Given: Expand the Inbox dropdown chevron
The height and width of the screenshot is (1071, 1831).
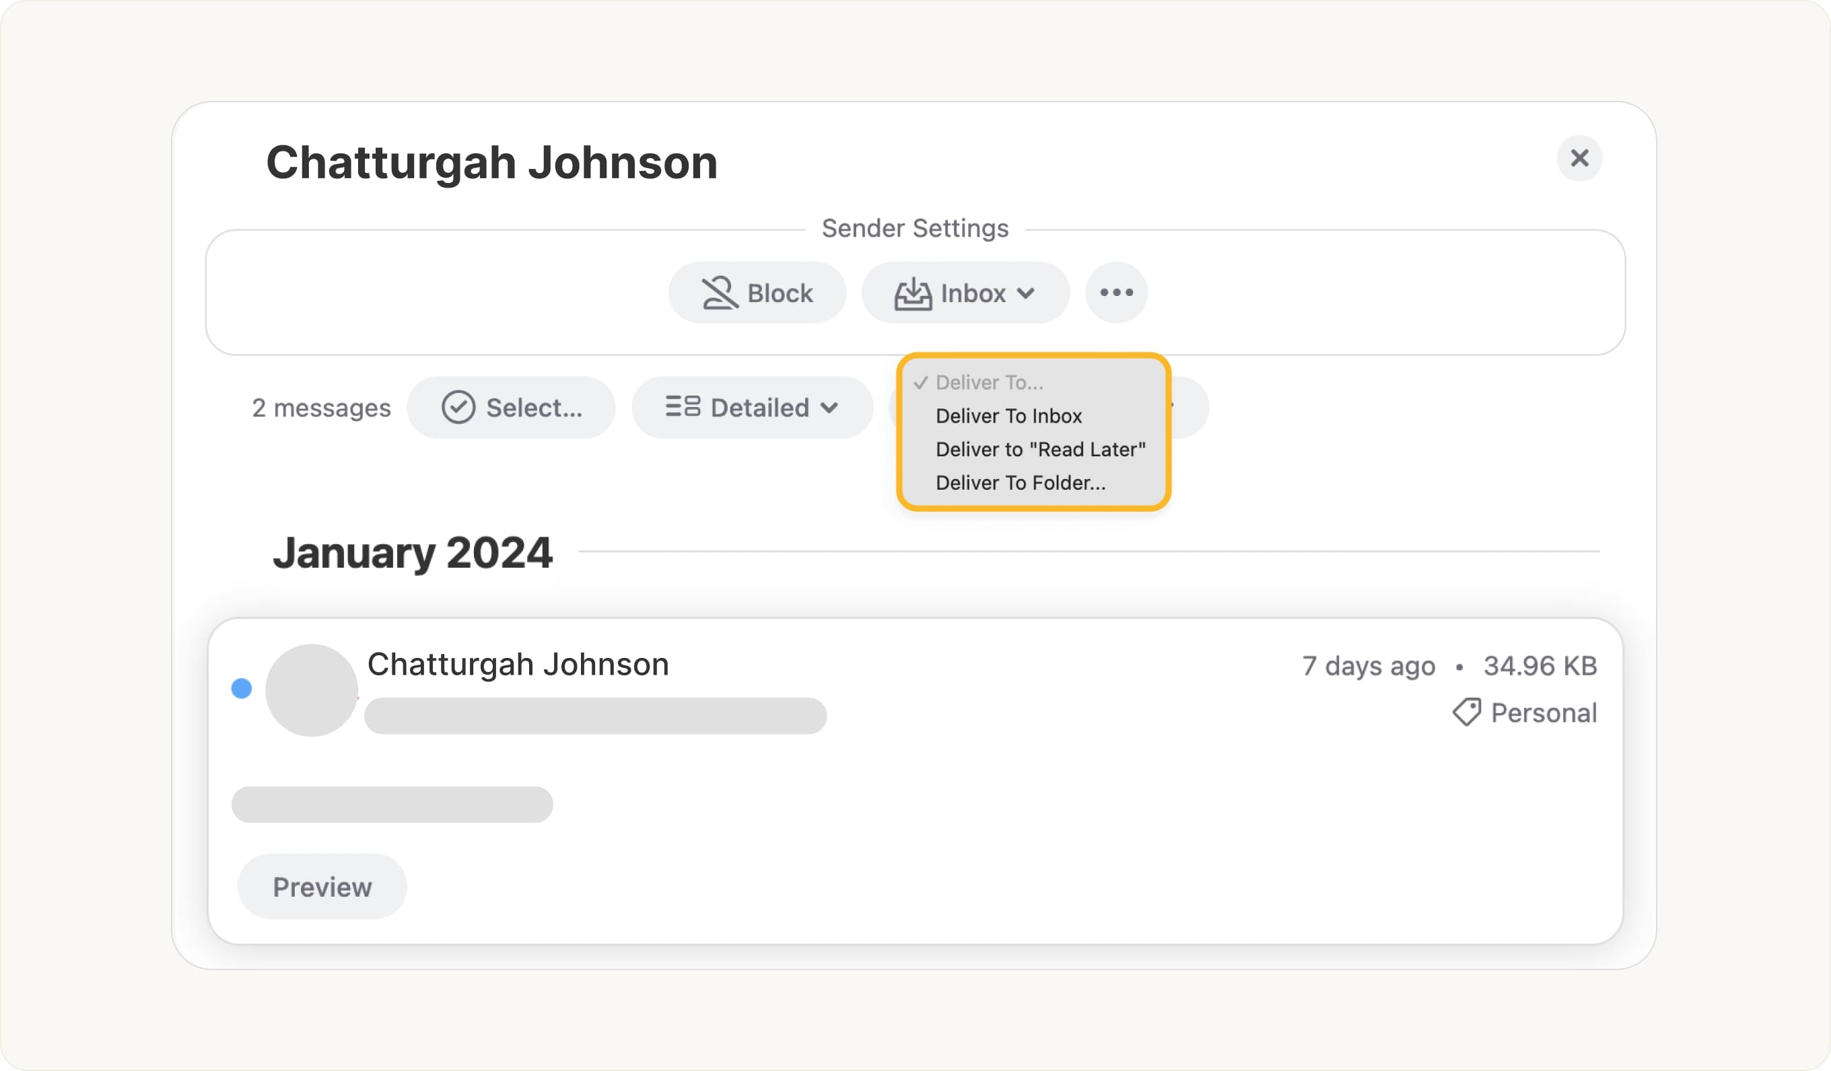Looking at the screenshot, I should click(1025, 293).
